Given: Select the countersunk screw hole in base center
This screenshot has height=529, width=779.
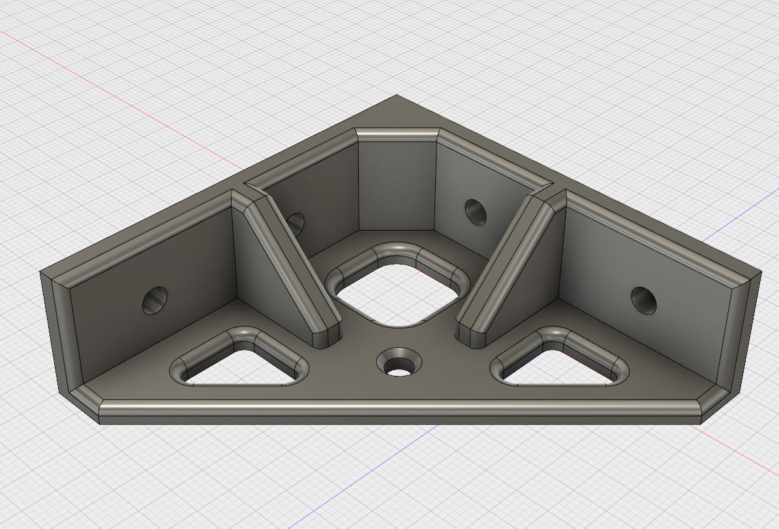Looking at the screenshot, I should (x=399, y=362).
